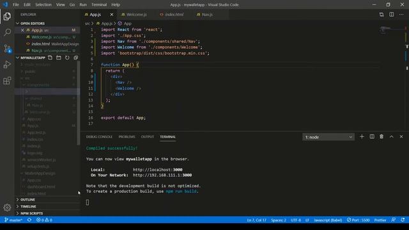Refresh the explorer in MYWALLETAPP header
This screenshot has height=230, width=409.
click(67, 57)
